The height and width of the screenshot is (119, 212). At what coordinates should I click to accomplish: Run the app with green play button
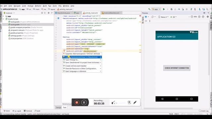164,9
